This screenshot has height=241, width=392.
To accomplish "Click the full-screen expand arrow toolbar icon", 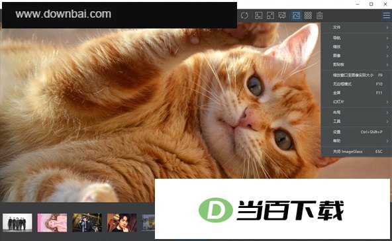I will tap(270, 15).
